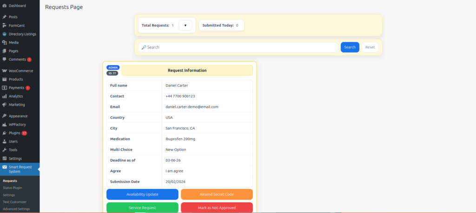Expand the Total Requests dropdown

pos(185,26)
